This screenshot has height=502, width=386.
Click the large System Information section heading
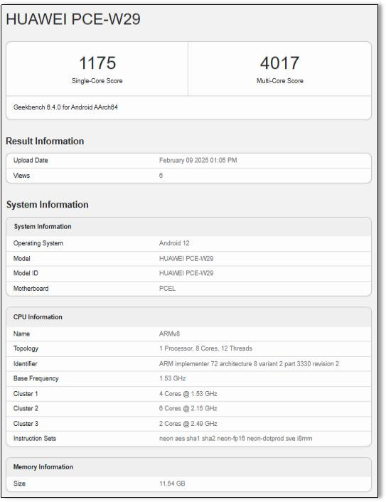click(x=48, y=205)
